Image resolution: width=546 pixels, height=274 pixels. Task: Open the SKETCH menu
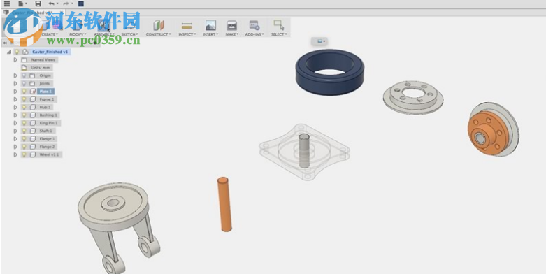click(x=129, y=34)
